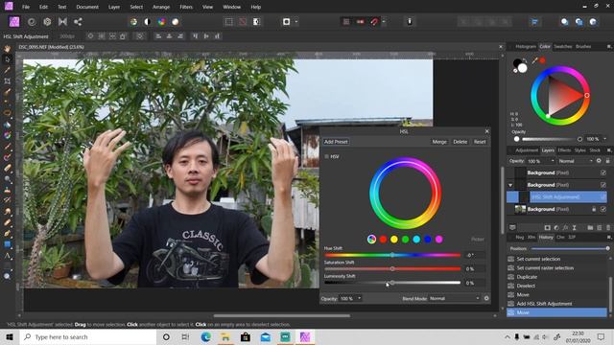
Task: Switch to the Histogram tab
Action: pos(526,47)
